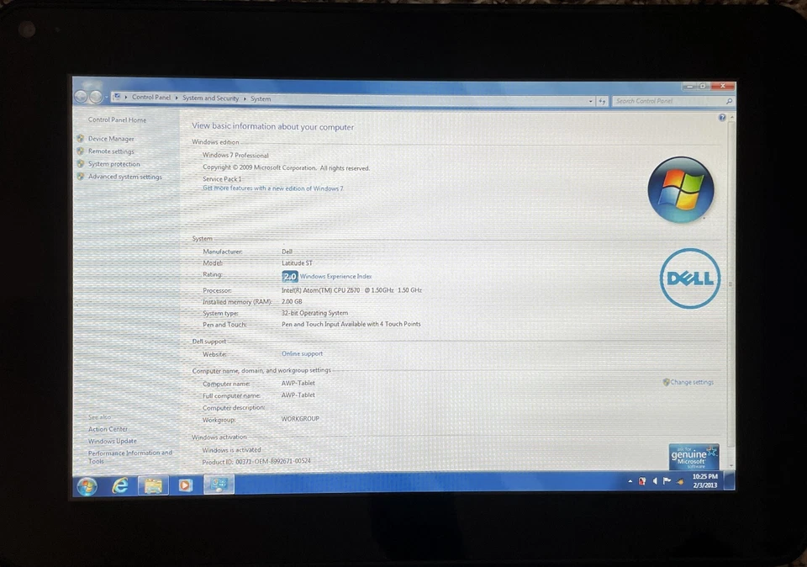The image size is (807, 567).
Task: Open the Start menu orb
Action: pos(87,485)
